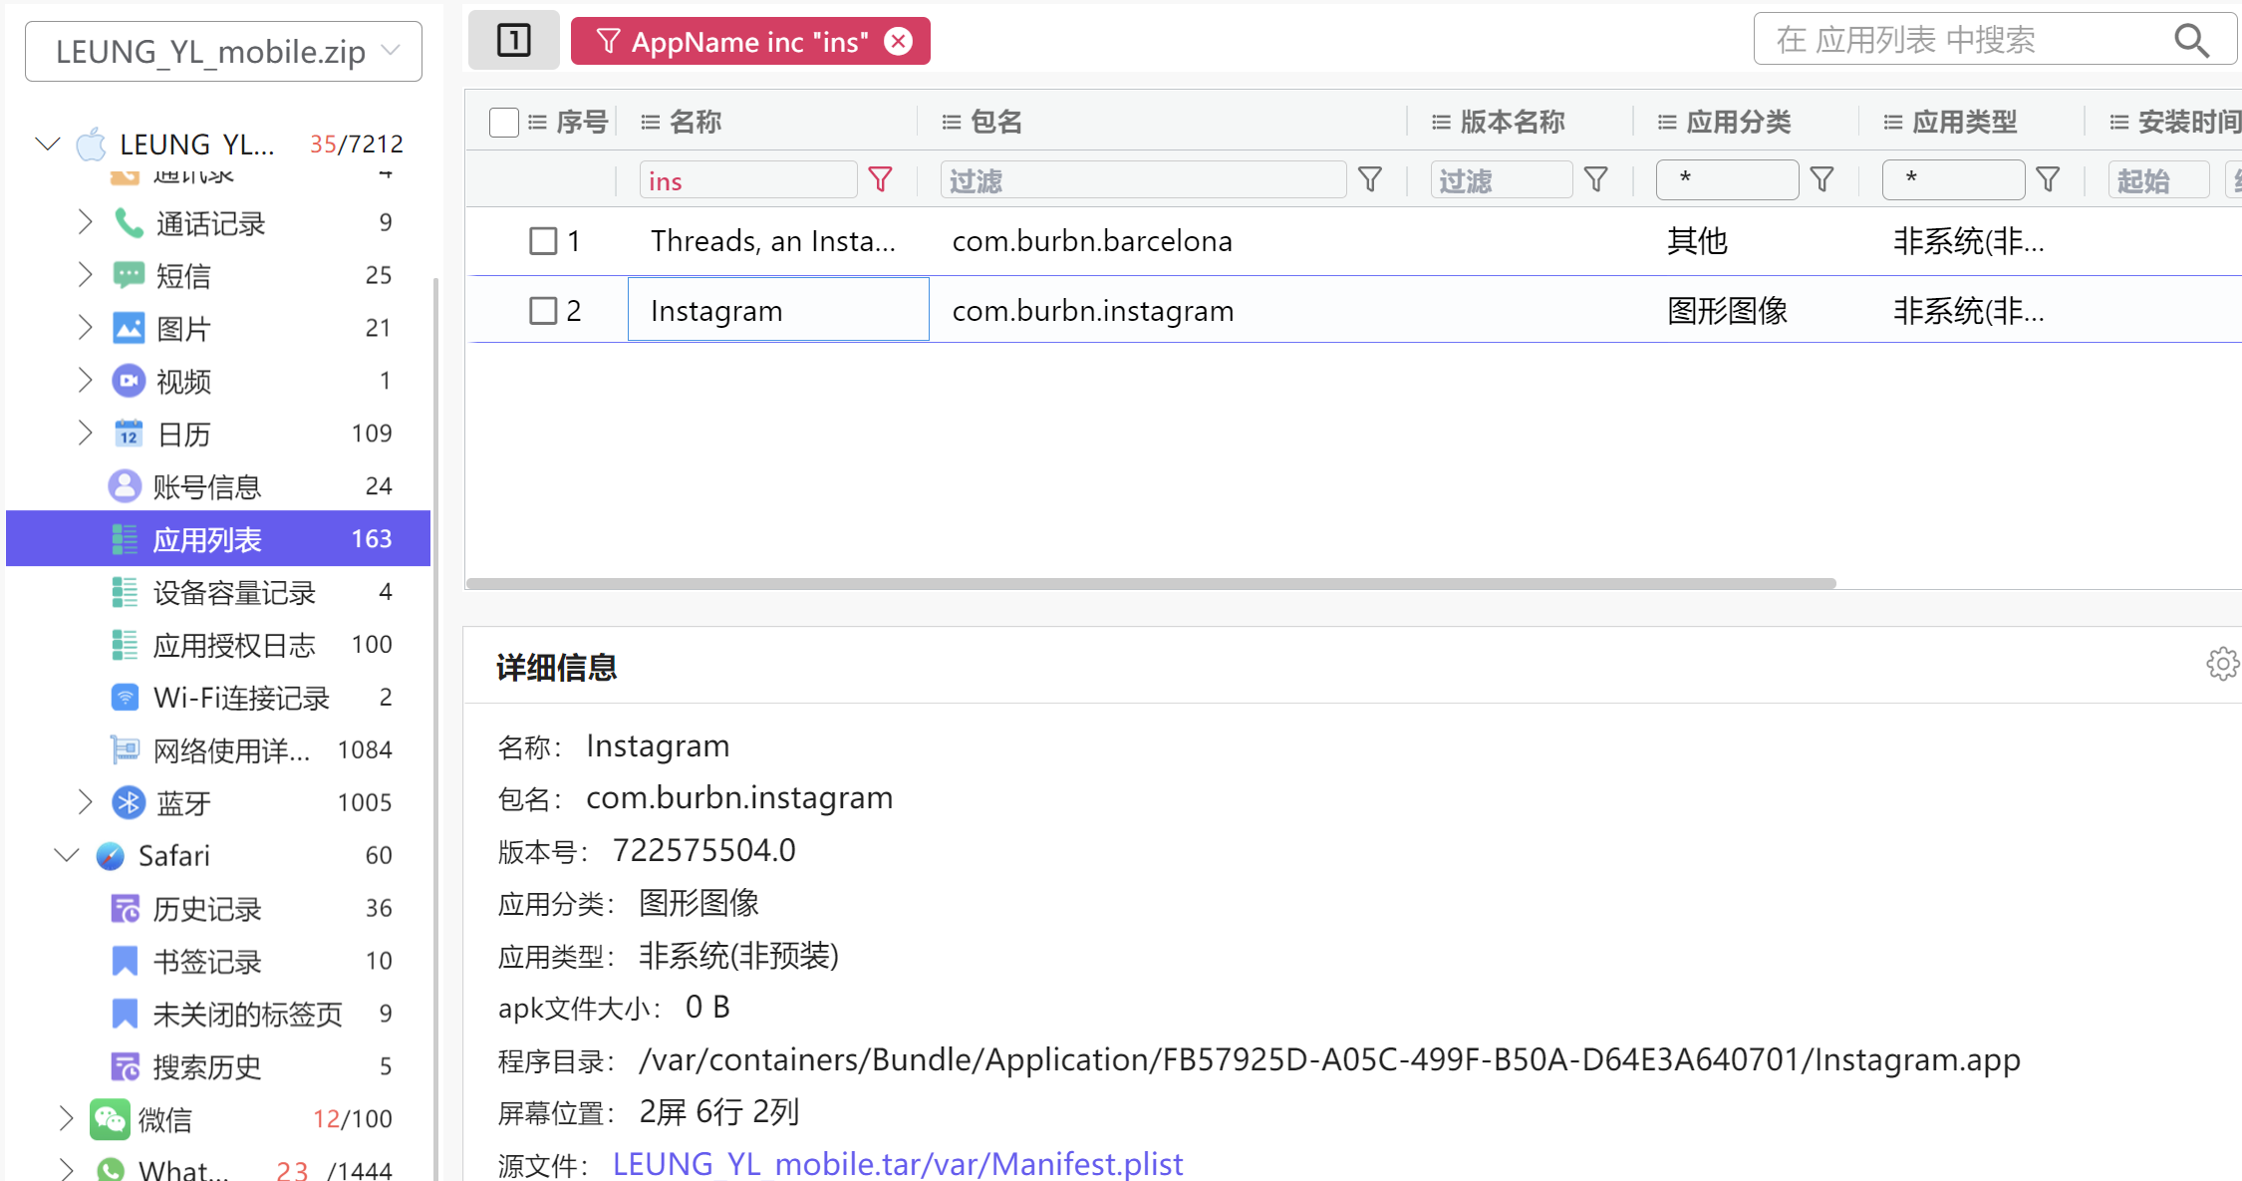Click the red name filter funnel icon

[880, 180]
